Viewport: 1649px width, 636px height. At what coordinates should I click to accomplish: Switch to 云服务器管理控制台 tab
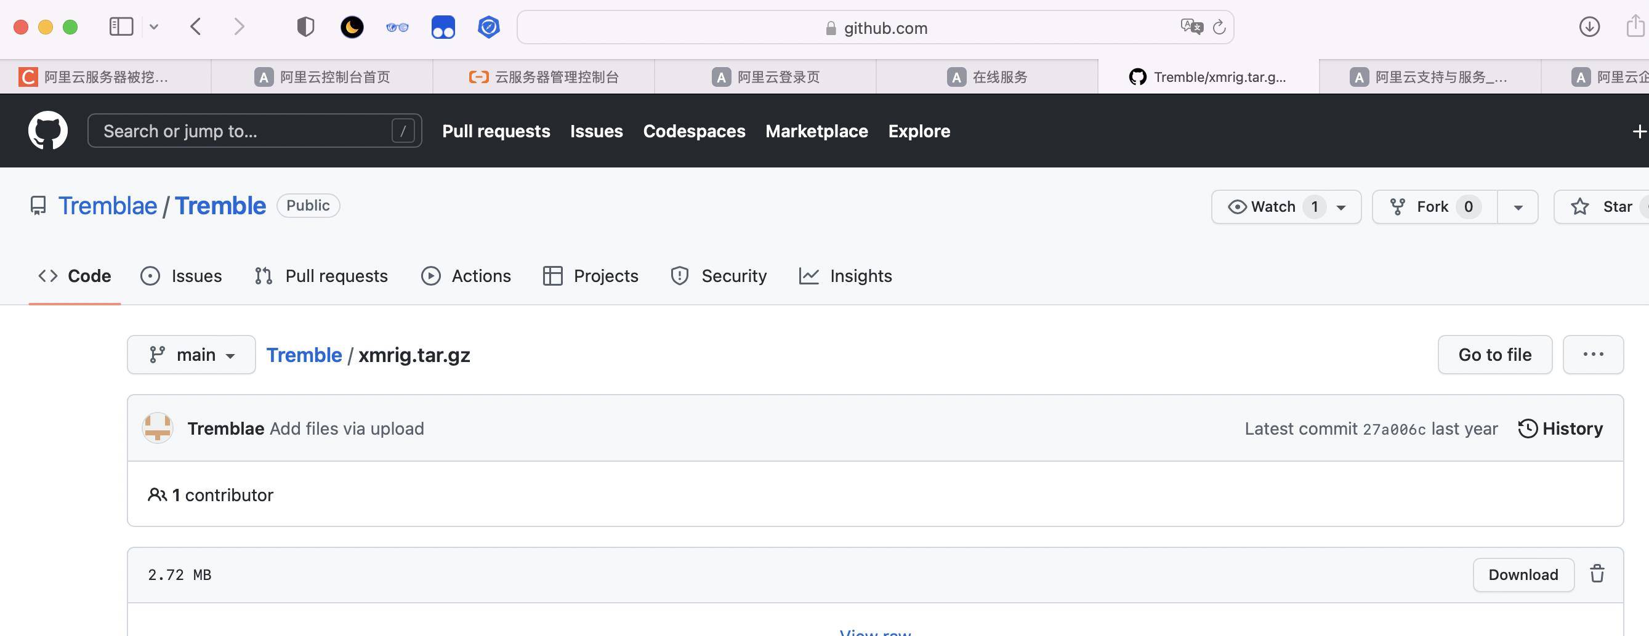click(x=544, y=77)
